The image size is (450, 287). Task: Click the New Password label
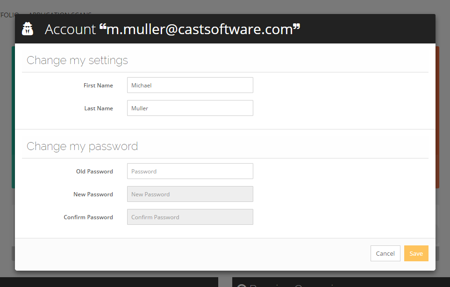[93, 194]
